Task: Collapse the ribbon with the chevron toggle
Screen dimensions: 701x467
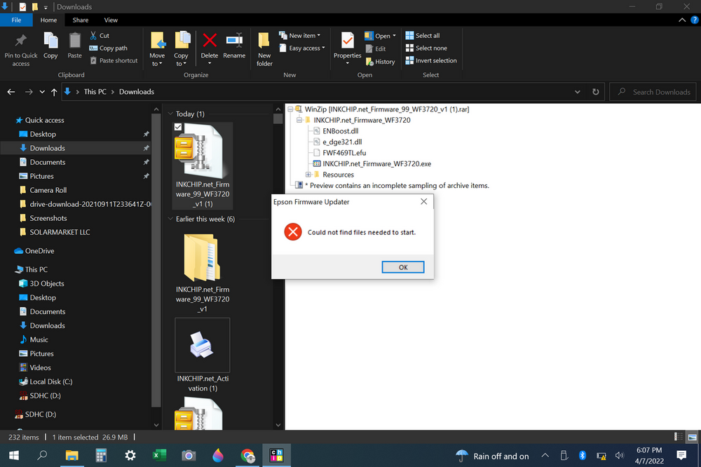Action: [x=681, y=20]
